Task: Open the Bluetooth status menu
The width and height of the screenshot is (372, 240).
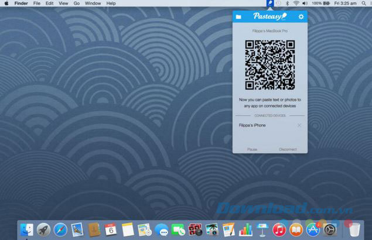Action: point(287,4)
